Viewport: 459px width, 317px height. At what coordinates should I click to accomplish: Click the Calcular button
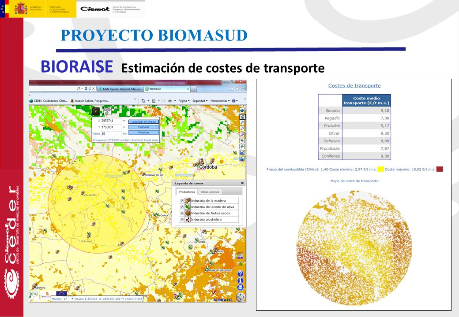tap(144, 127)
